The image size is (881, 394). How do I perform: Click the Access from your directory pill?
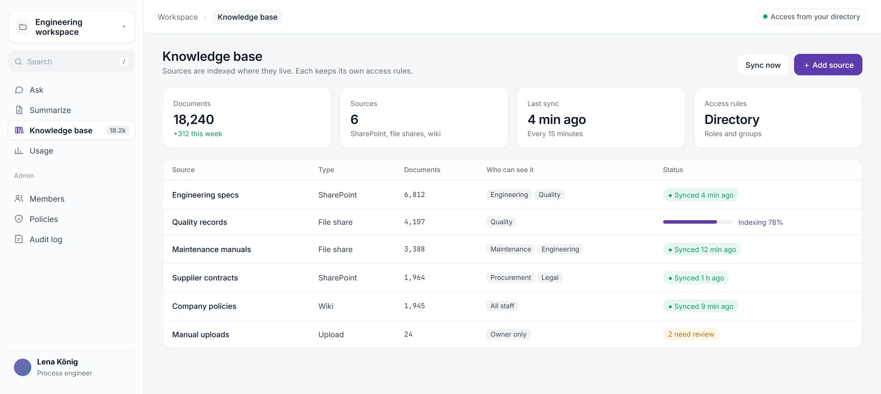pos(811,17)
